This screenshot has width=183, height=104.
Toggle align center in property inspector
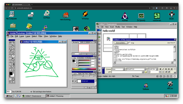point(169,69)
